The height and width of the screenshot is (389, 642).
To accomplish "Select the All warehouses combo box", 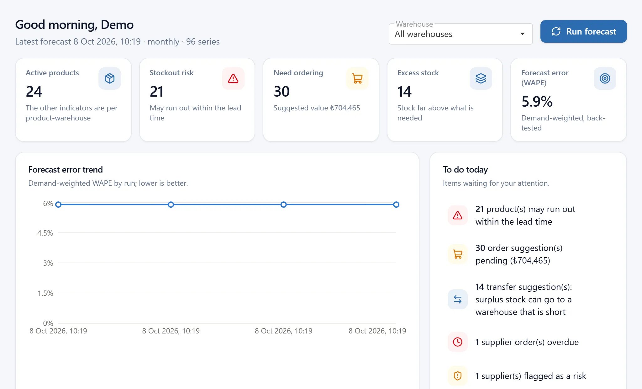I will [460, 34].
